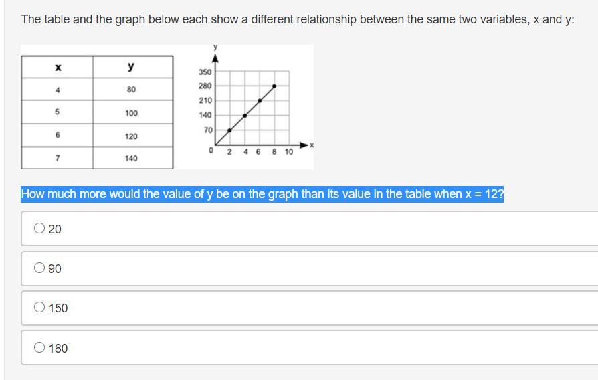Click the 10 label on the graph's x-axis
The image size is (598, 380).
pyautogui.click(x=288, y=152)
